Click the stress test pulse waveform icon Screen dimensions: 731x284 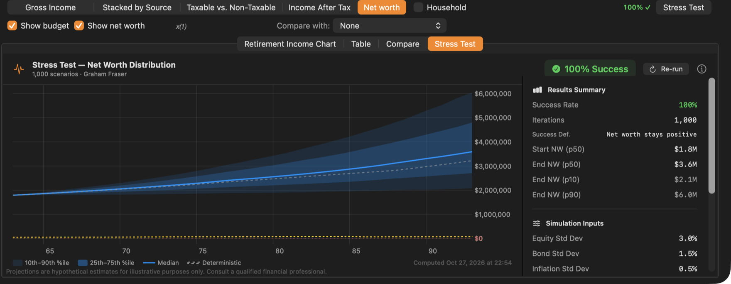point(19,69)
